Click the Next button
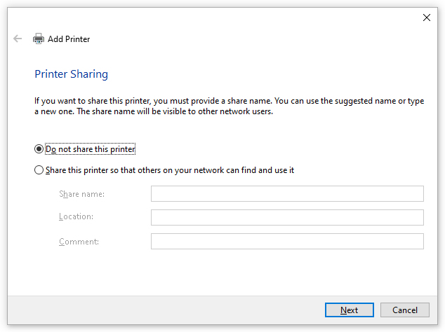This screenshot has height=332, width=445. pos(349,310)
